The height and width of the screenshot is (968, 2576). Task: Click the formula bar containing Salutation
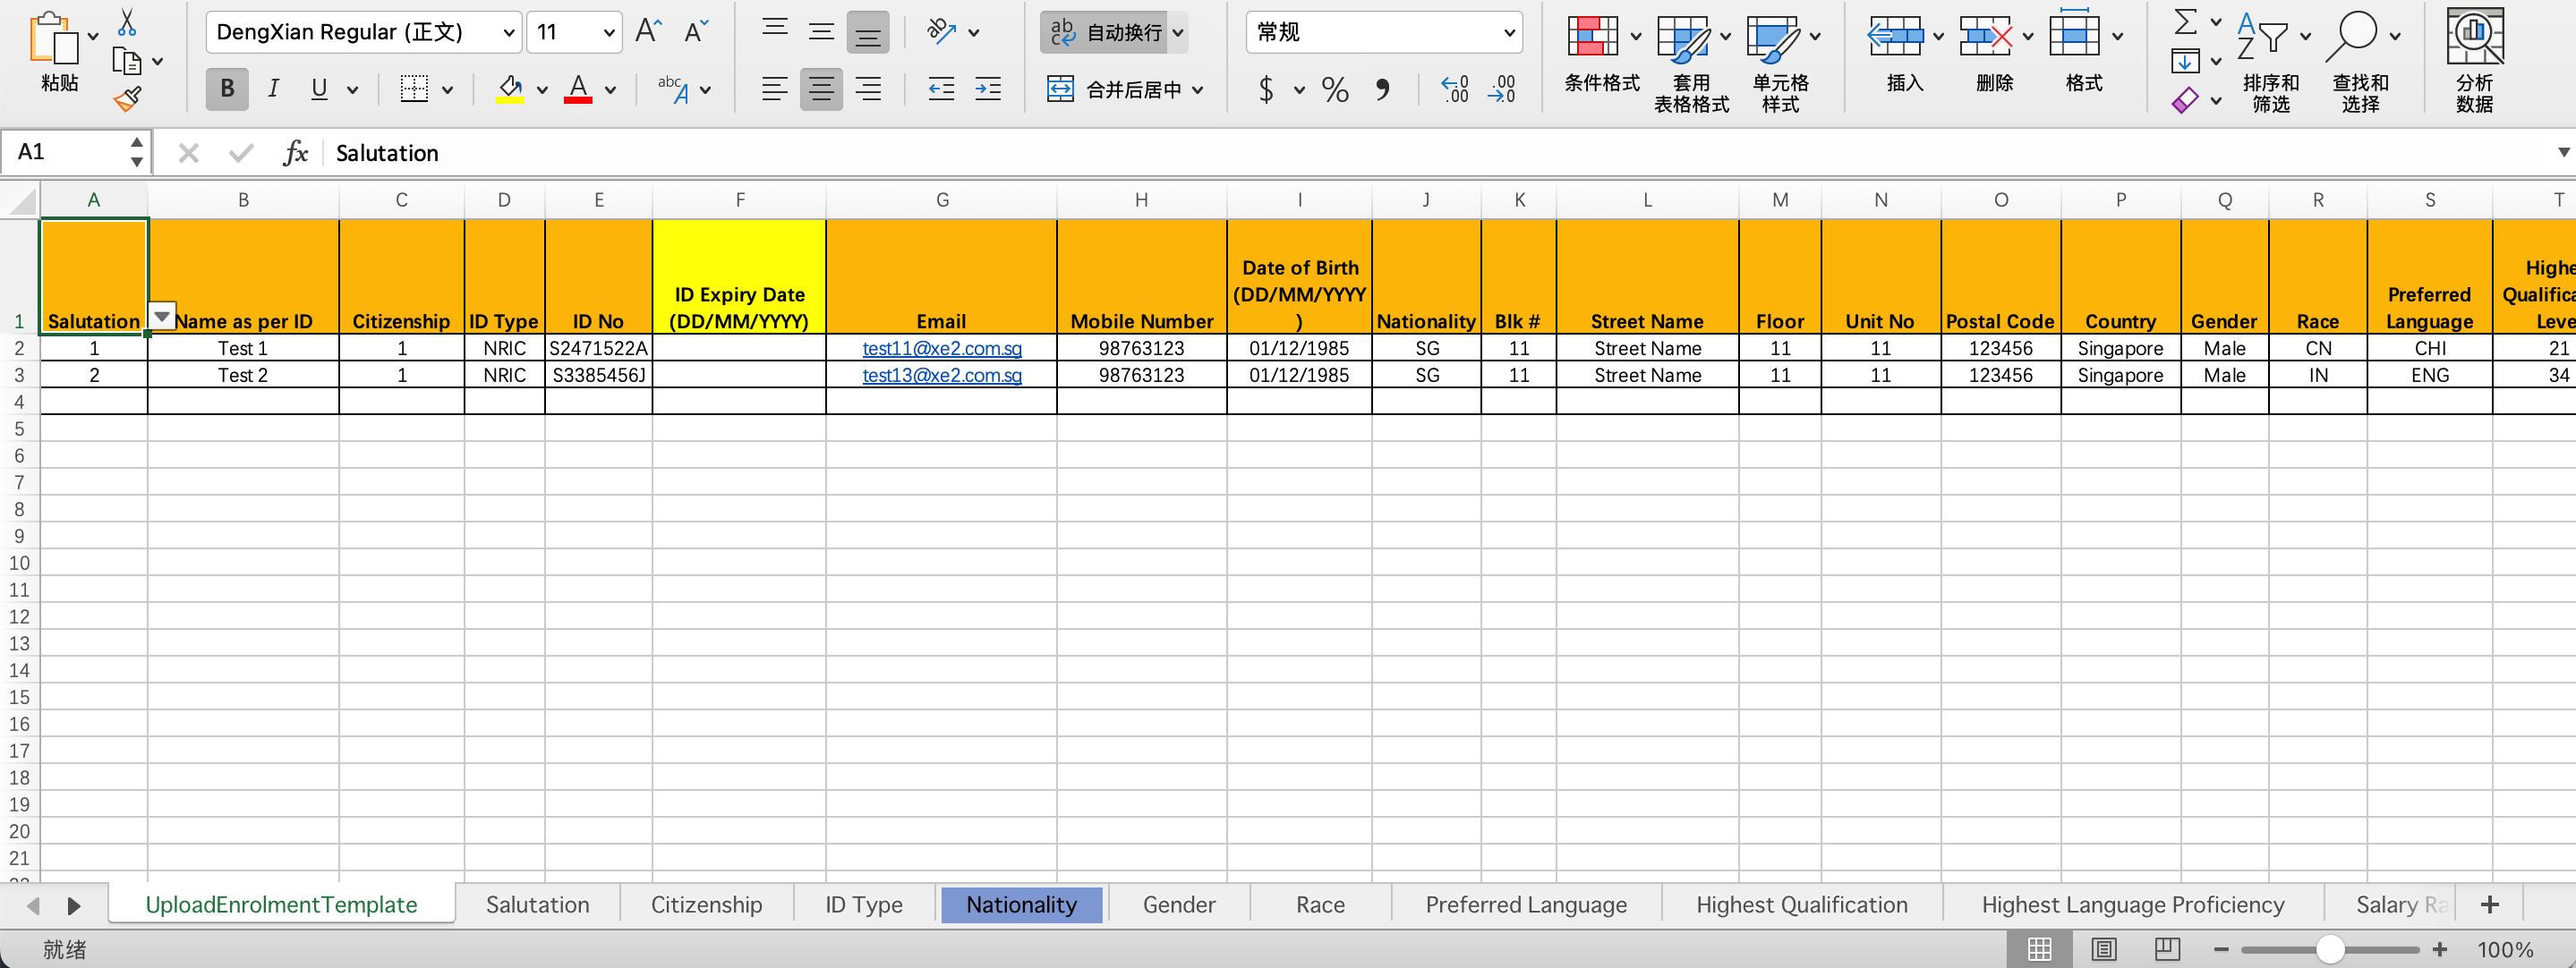point(1430,153)
